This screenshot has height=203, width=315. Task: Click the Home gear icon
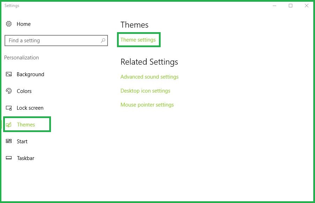click(9, 24)
